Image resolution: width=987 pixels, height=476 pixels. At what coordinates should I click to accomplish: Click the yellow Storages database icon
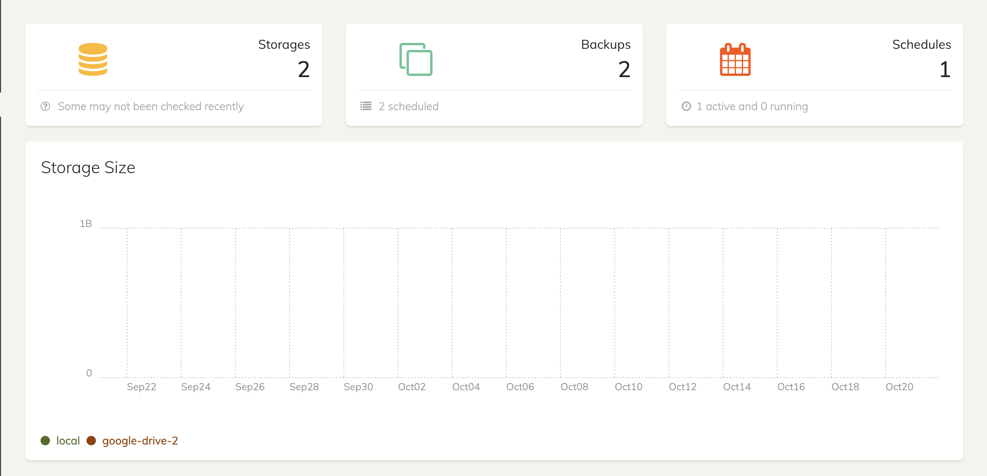click(x=93, y=59)
